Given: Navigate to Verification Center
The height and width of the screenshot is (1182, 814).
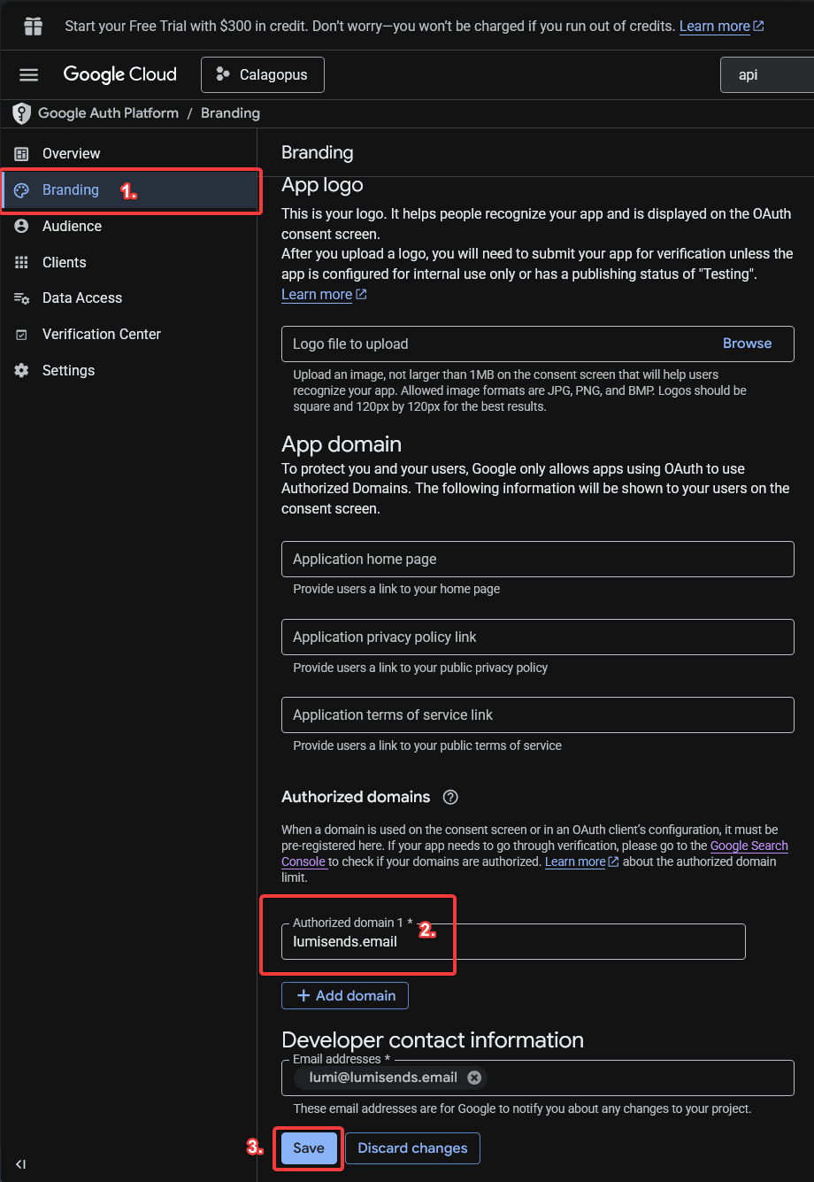Looking at the screenshot, I should pyautogui.click(x=101, y=335).
